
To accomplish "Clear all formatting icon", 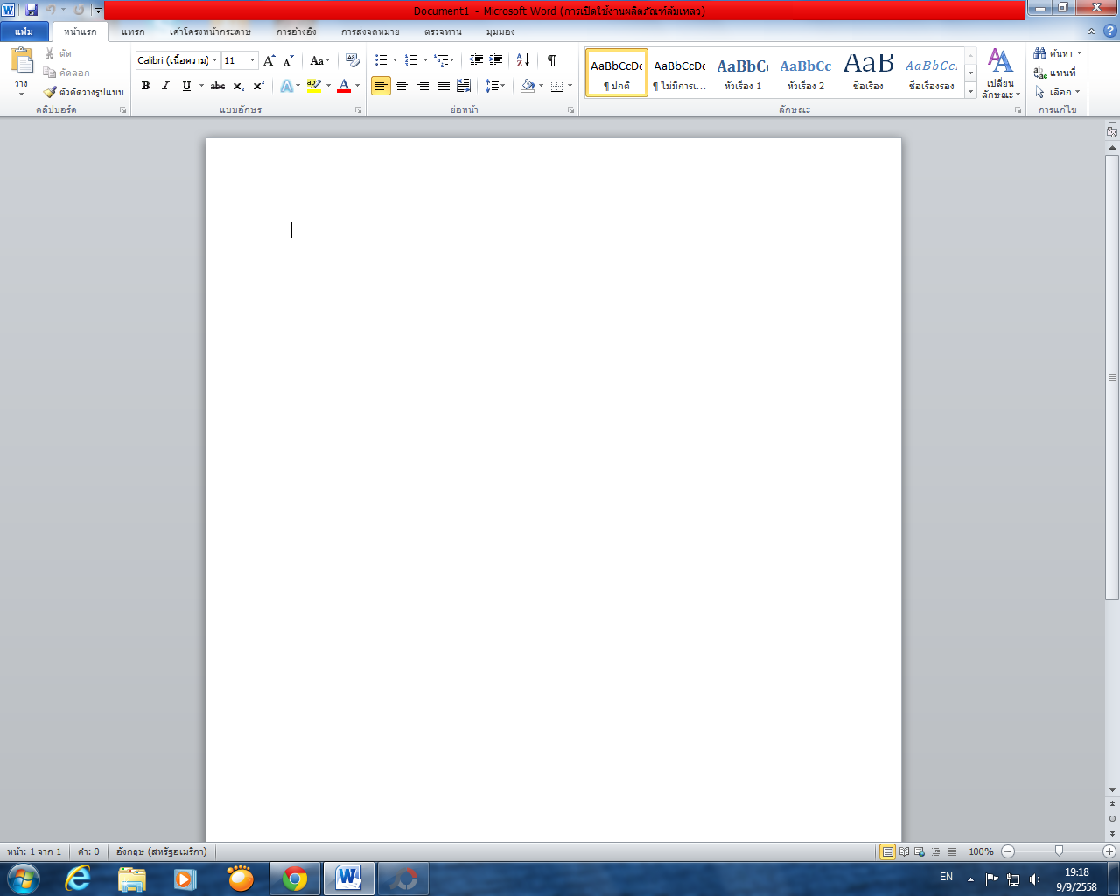I will [353, 60].
